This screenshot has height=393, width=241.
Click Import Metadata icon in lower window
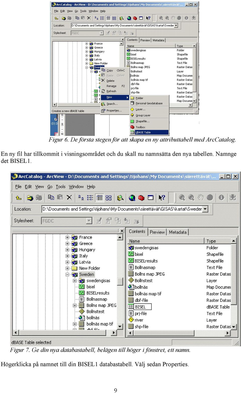coord(118,221)
